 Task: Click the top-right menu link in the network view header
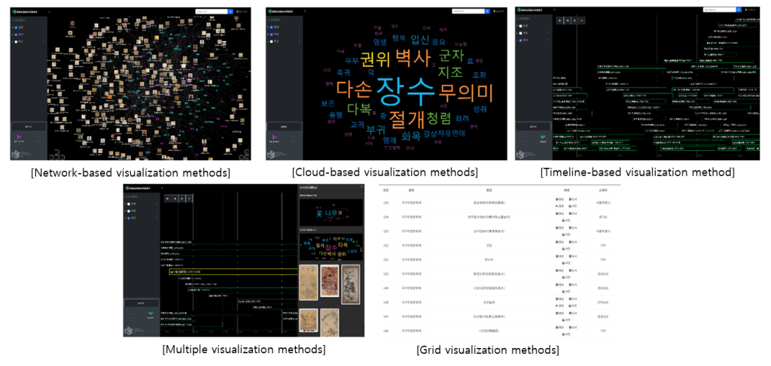241,12
